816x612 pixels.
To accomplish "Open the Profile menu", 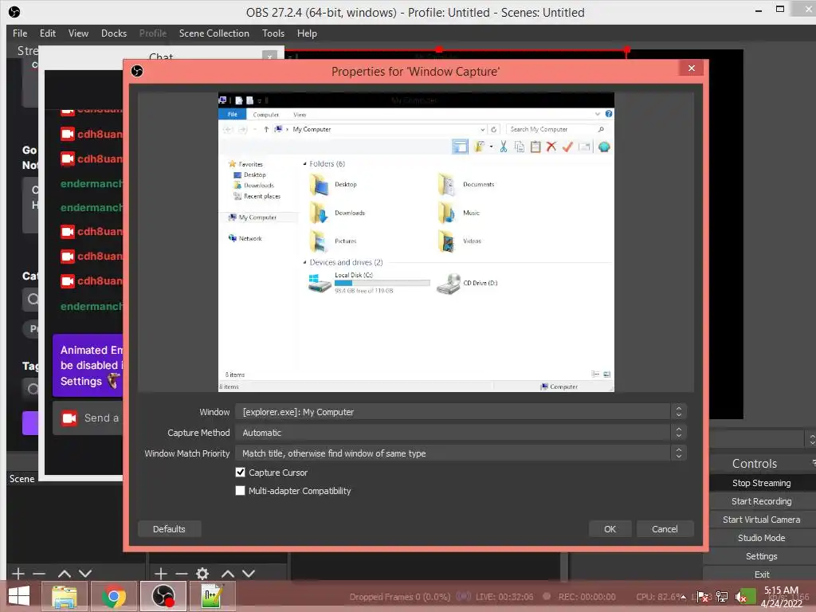I will pos(153,33).
